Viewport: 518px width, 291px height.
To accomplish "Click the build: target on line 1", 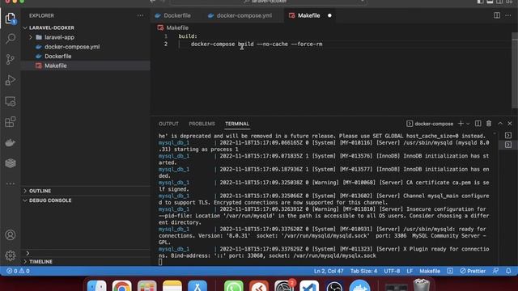I will [x=188, y=36].
